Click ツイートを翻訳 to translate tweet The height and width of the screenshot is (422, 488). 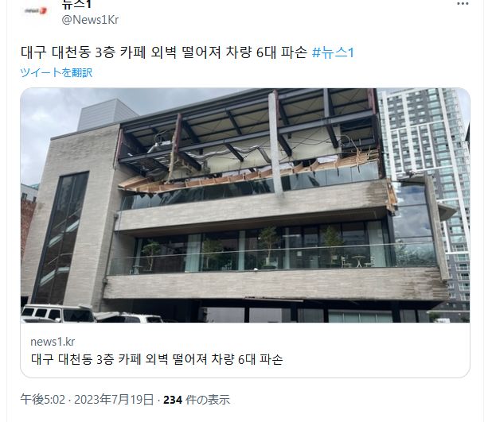click(56, 72)
